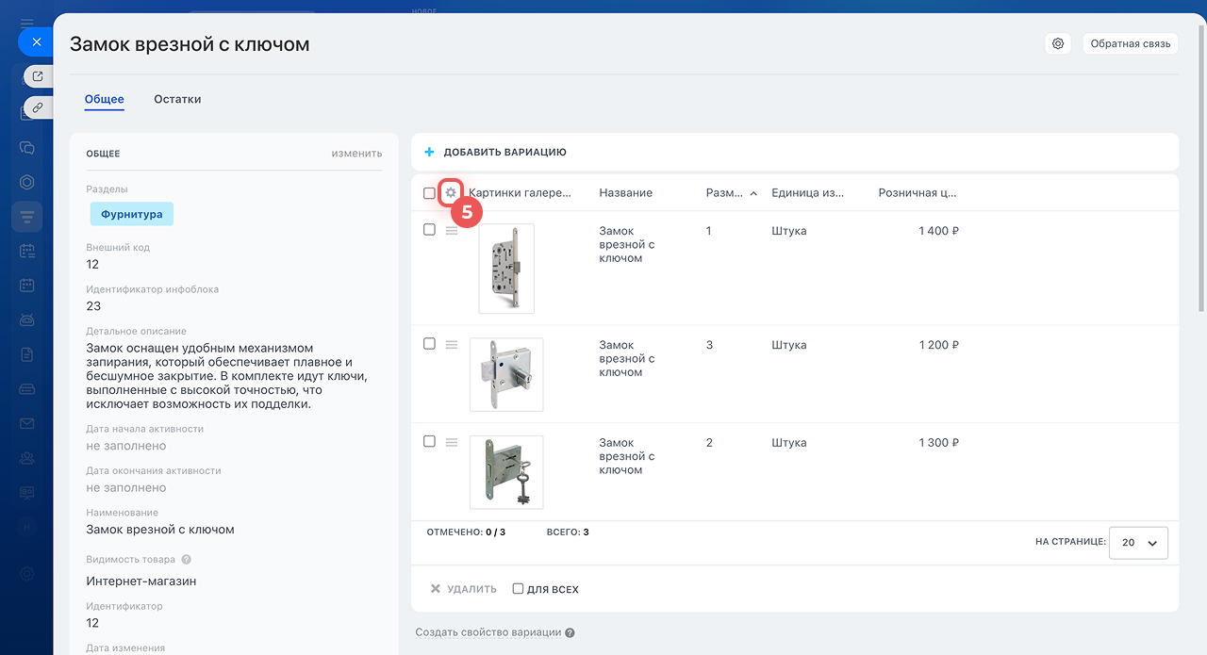Enable the Для всех checkbox
1207x655 pixels.
(x=518, y=589)
